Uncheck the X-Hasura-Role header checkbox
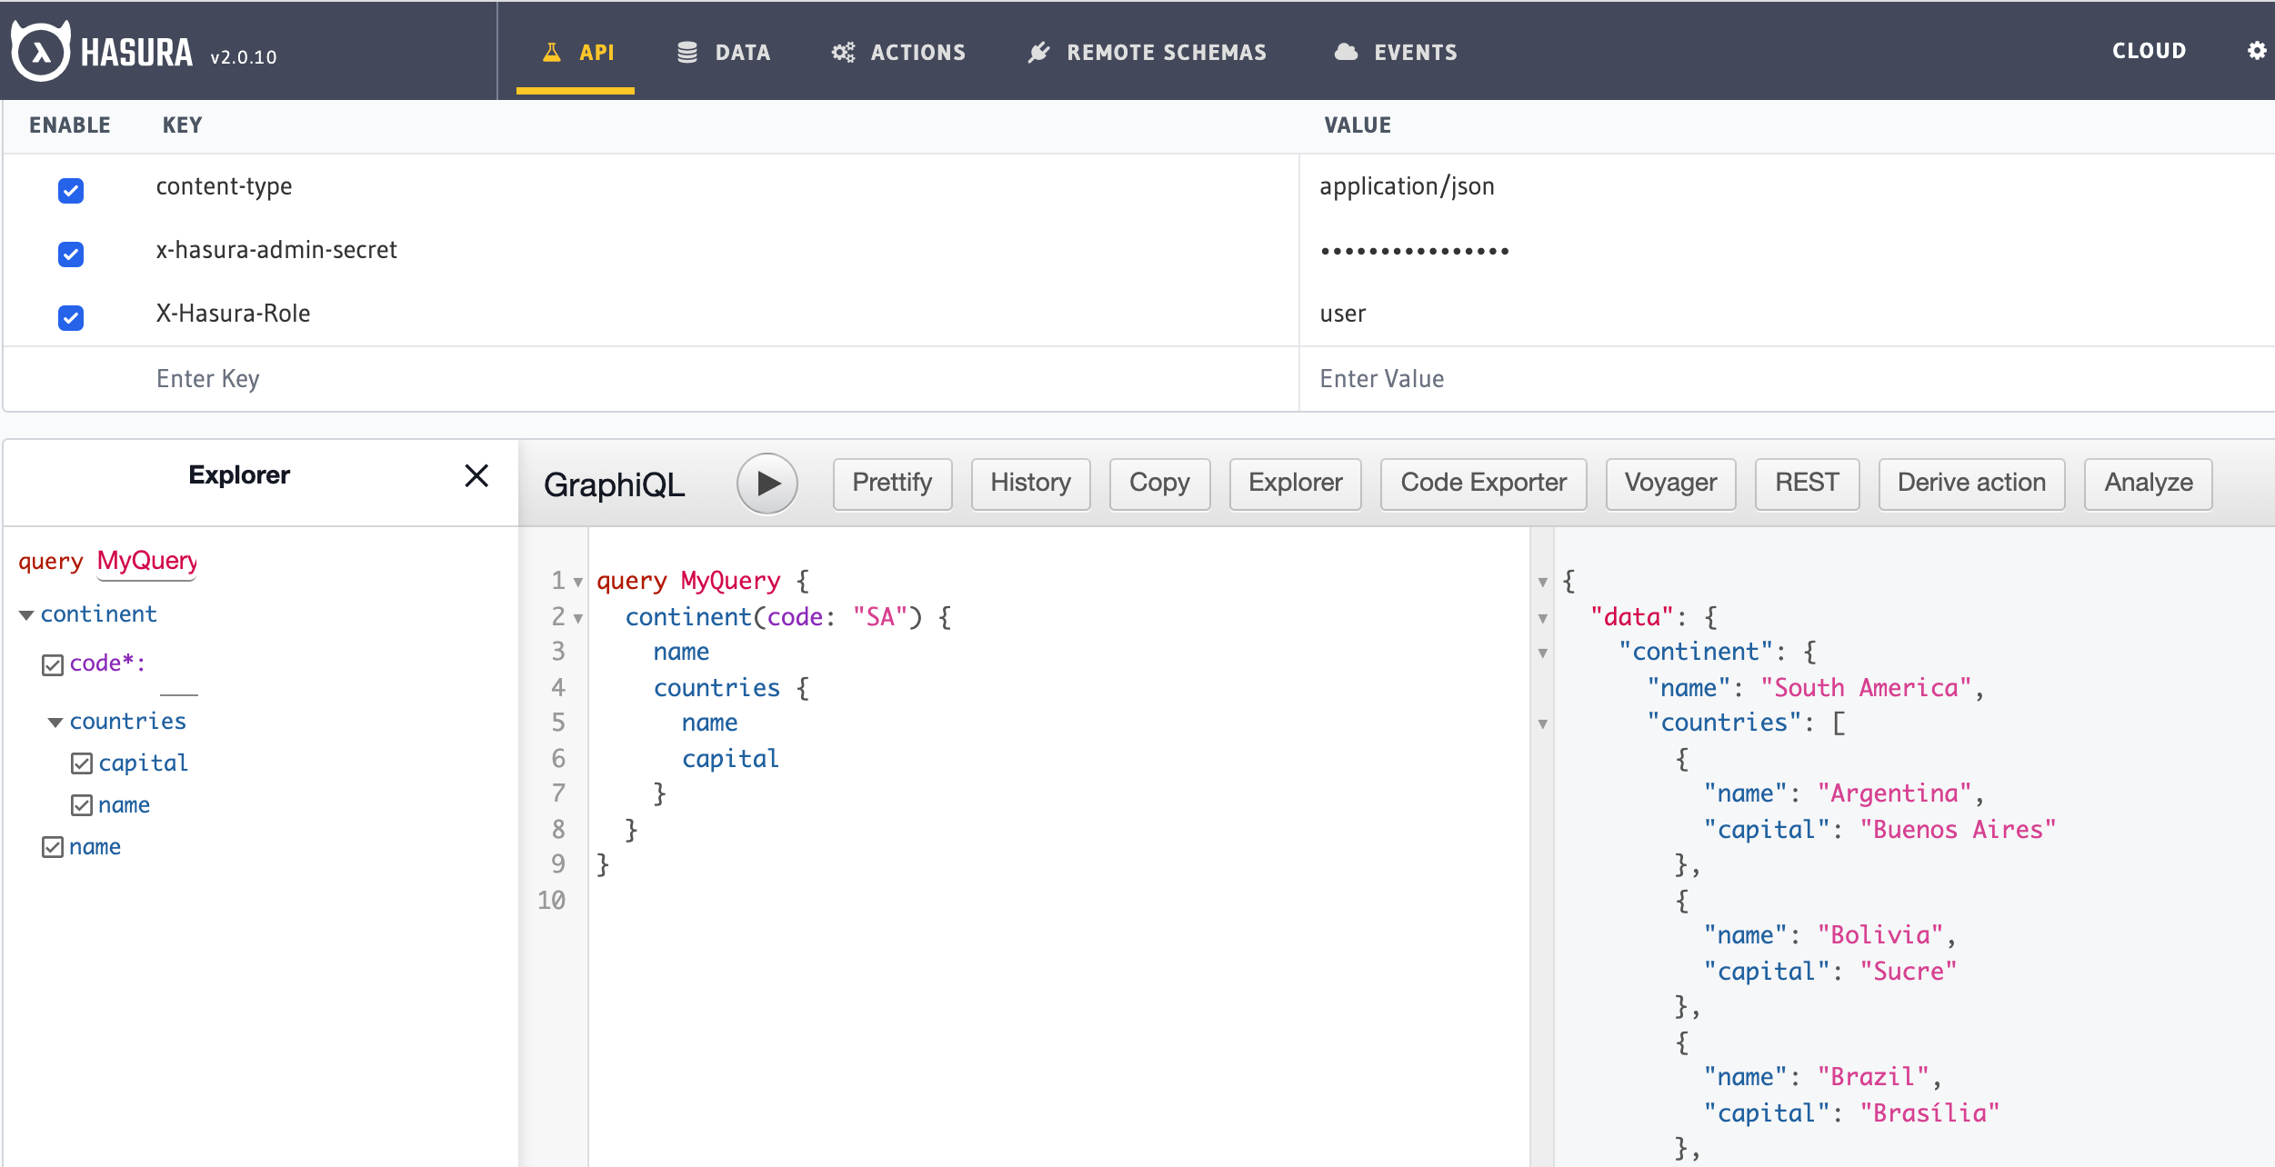The width and height of the screenshot is (2275, 1167). (x=71, y=317)
